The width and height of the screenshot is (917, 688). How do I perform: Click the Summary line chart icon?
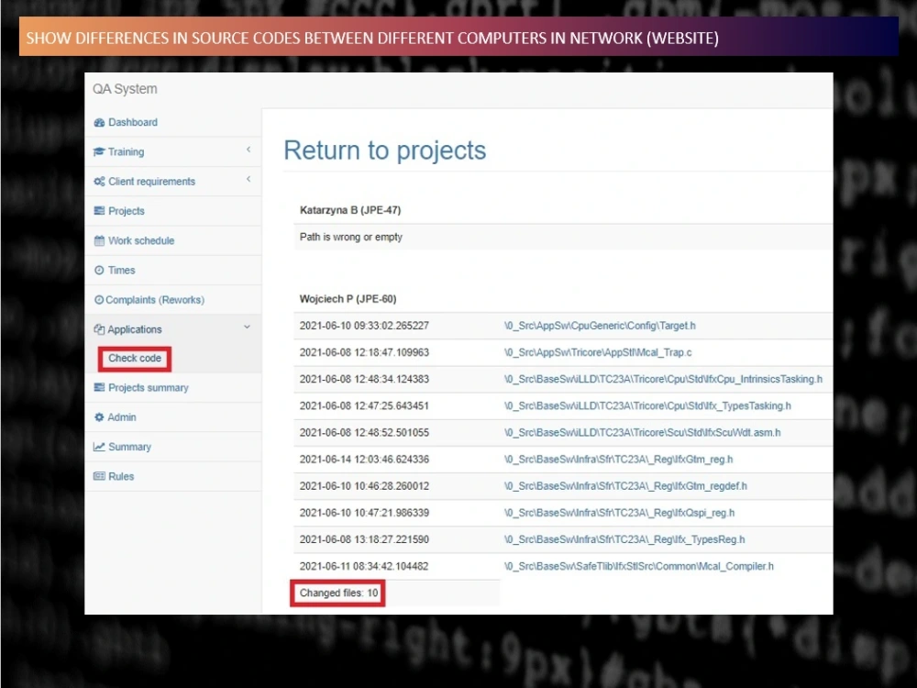(99, 447)
